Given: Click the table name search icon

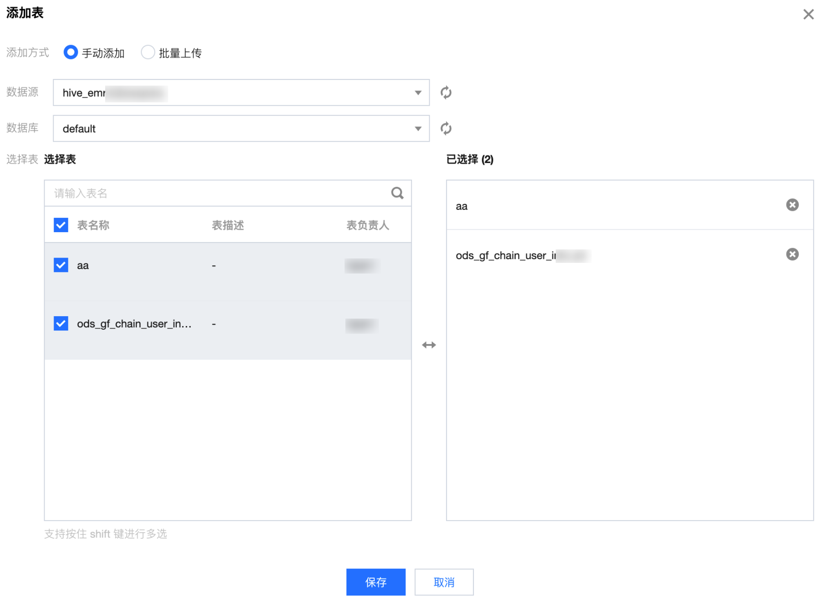Looking at the screenshot, I should point(397,193).
